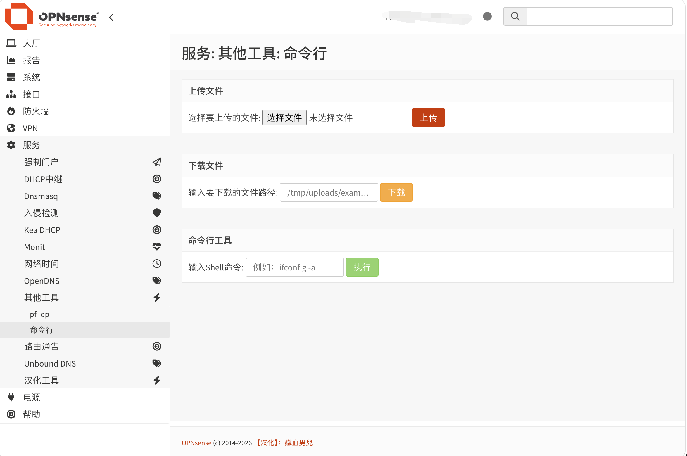Open DHCP中继 service
The width and height of the screenshot is (687, 456).
85,179
